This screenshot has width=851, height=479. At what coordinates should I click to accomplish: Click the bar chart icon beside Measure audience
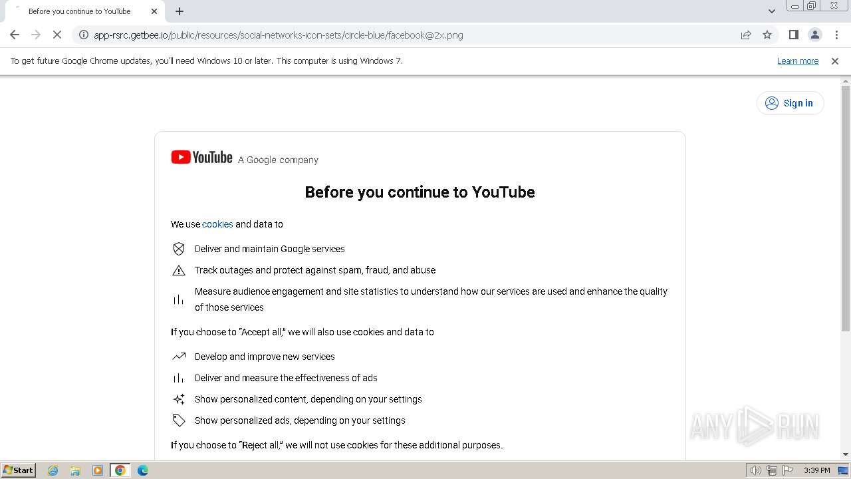coord(179,299)
